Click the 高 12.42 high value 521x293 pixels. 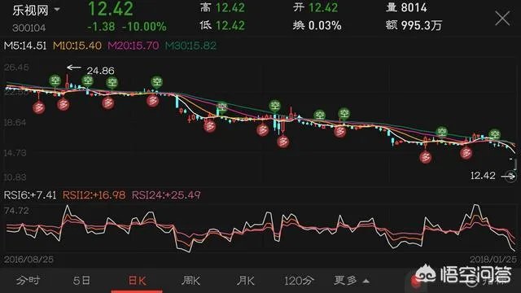coord(222,7)
